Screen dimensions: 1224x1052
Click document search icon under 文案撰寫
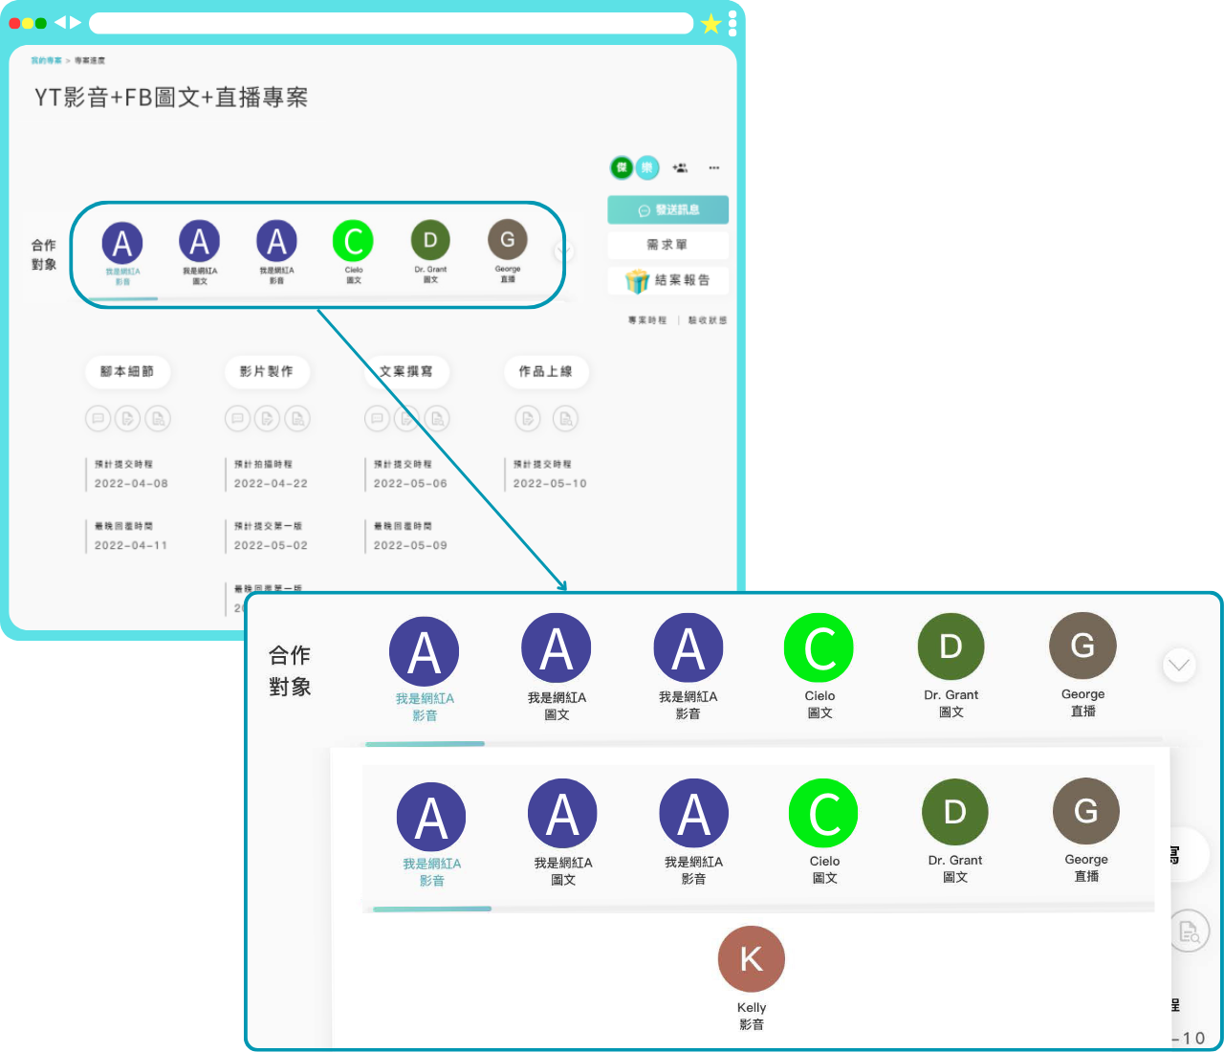point(438,419)
